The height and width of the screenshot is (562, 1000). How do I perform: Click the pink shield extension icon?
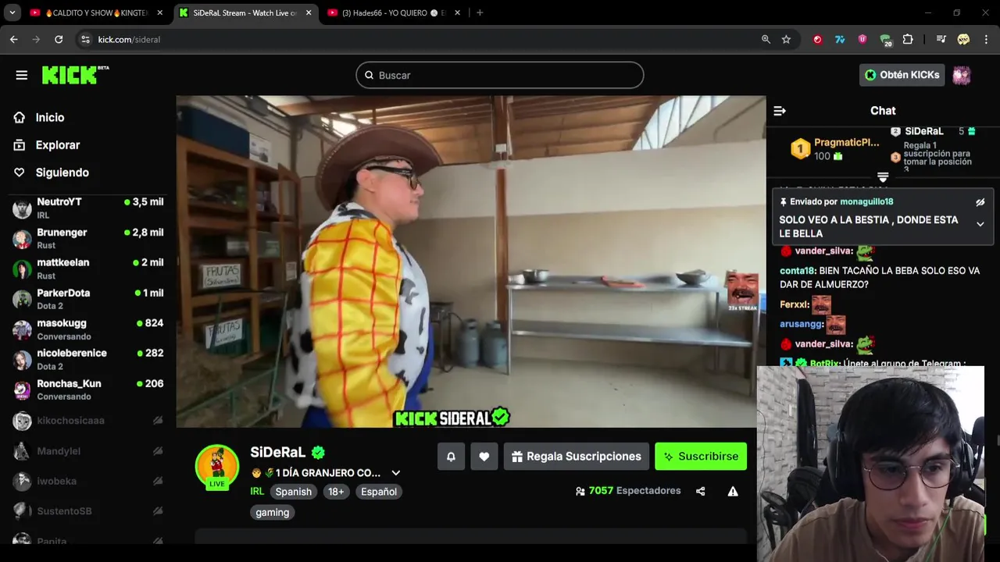tap(862, 39)
